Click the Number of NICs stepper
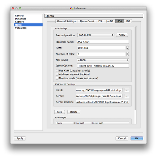This screenshot has width=157, height=158. coord(128,54)
